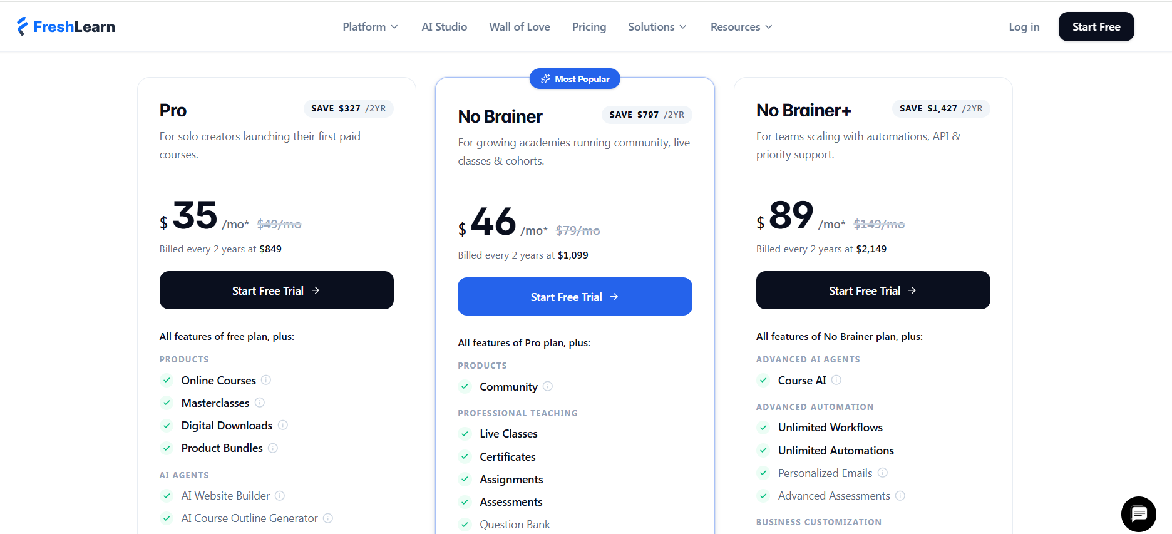
Task: Click the No Brainer+ plan heading
Action: click(x=804, y=110)
